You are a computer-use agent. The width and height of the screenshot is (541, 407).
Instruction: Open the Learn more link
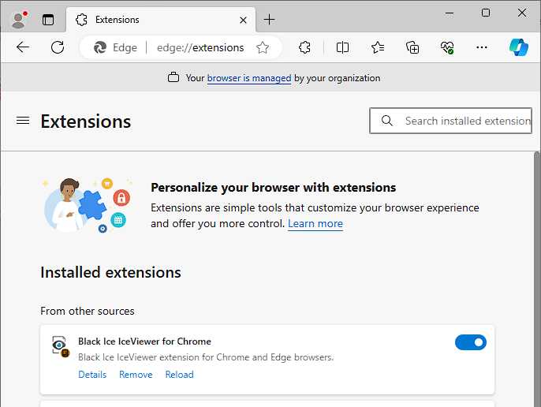tap(315, 224)
